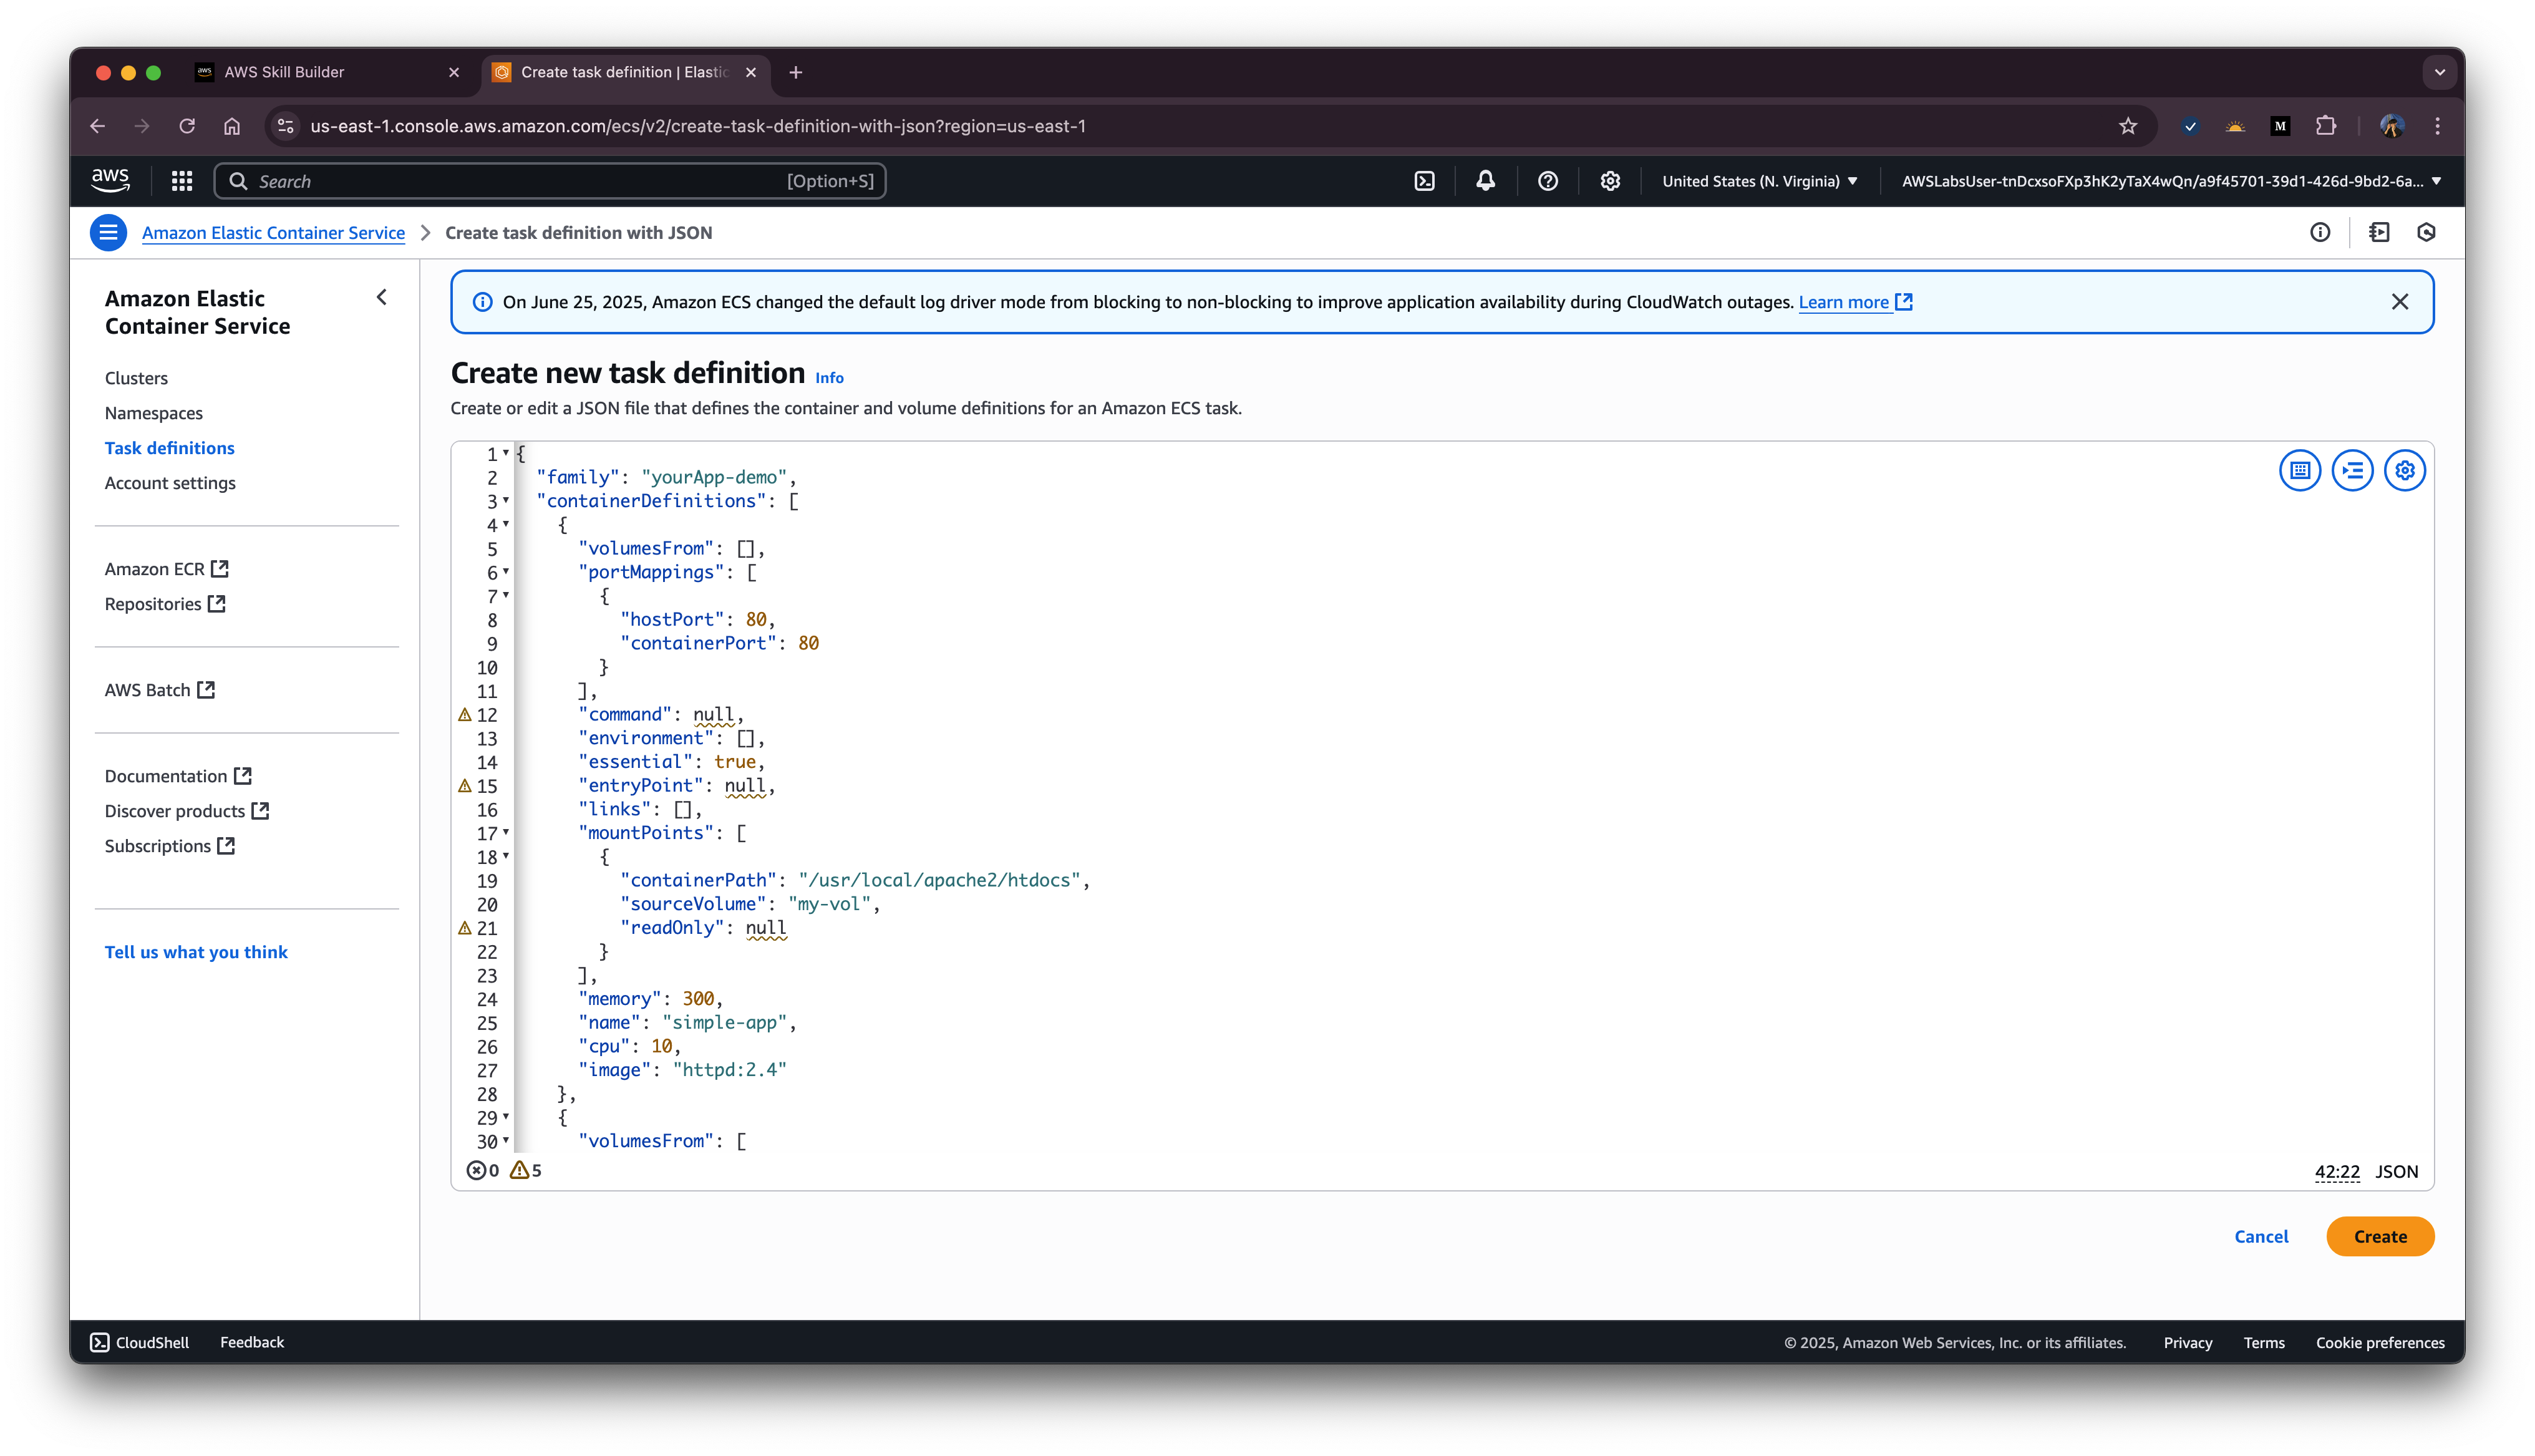Image resolution: width=2535 pixels, height=1456 pixels.
Task: Collapse the code fold on line 1
Action: pos(506,453)
